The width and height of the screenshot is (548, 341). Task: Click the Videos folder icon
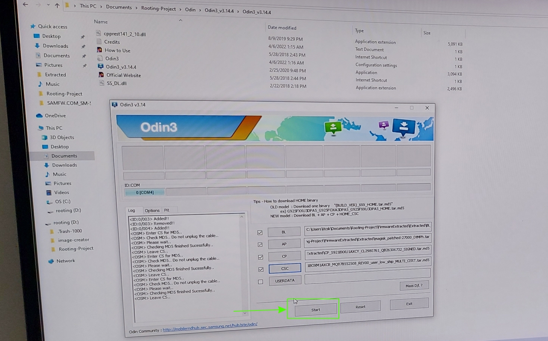(49, 192)
